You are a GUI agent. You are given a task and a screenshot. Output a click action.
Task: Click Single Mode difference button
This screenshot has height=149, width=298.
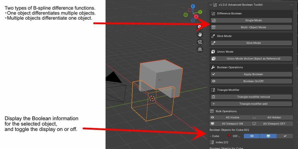(251, 20)
